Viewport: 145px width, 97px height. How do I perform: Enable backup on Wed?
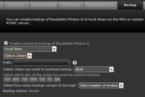click(x=33, y=79)
